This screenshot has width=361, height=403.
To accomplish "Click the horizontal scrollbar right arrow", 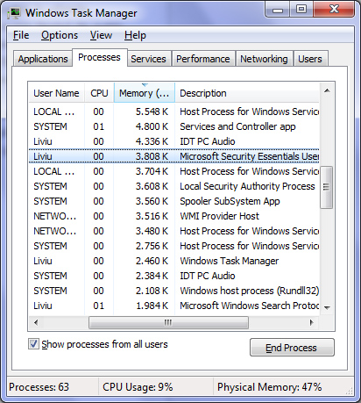I will coord(312,322).
